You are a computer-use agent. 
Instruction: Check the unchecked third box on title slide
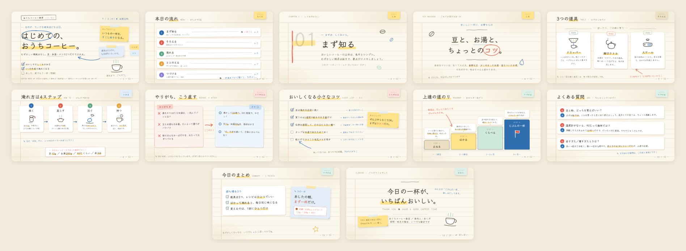pos(23,73)
